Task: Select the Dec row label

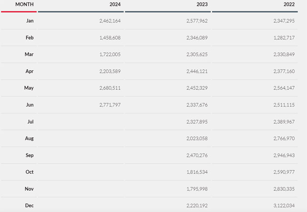Action: point(29,205)
